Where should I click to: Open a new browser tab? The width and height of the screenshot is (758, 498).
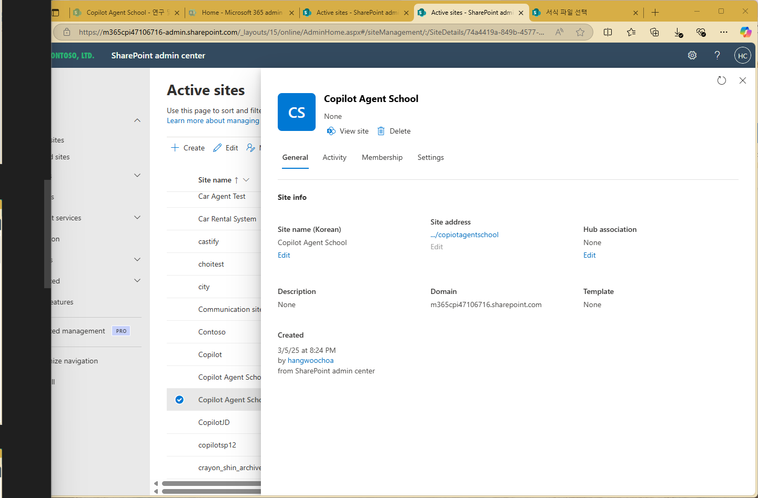pos(655,12)
